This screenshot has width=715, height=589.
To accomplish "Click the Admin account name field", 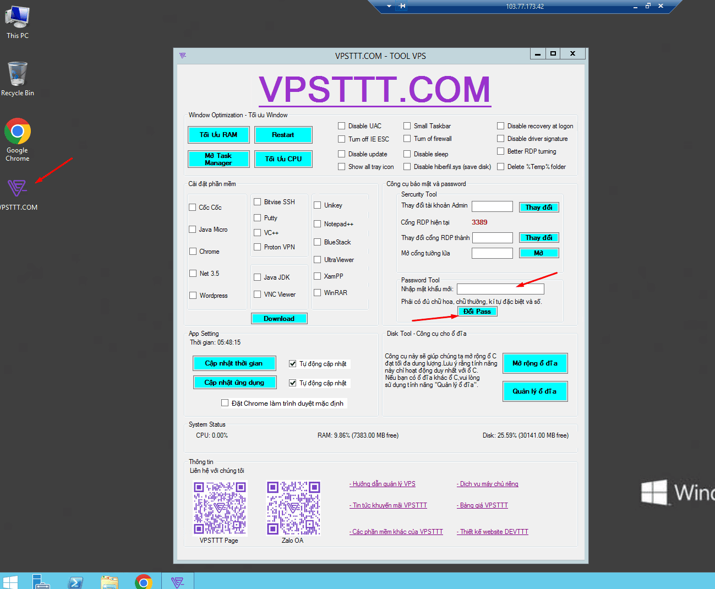I will click(493, 206).
